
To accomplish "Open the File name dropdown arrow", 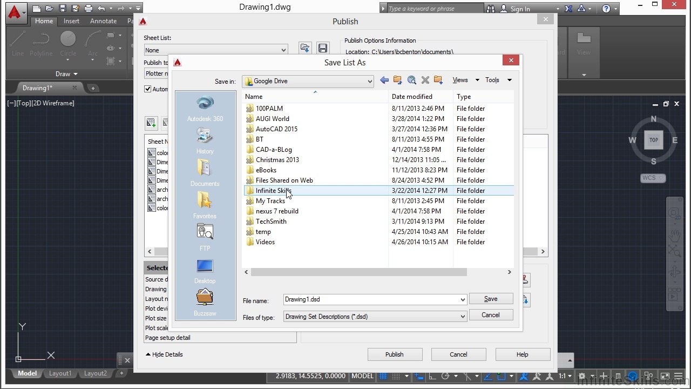I will point(463,300).
